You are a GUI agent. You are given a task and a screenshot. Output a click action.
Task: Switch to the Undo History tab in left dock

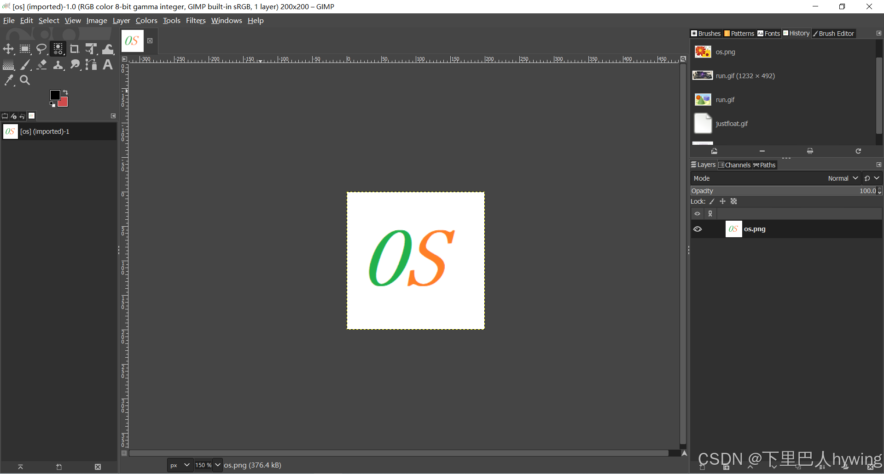(x=23, y=116)
